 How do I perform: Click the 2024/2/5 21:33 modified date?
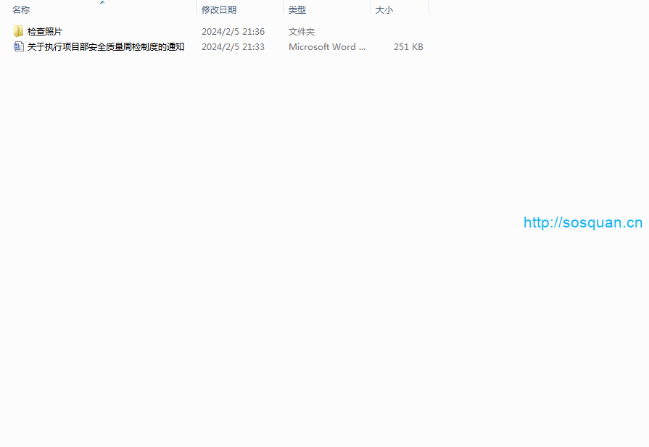tap(233, 47)
